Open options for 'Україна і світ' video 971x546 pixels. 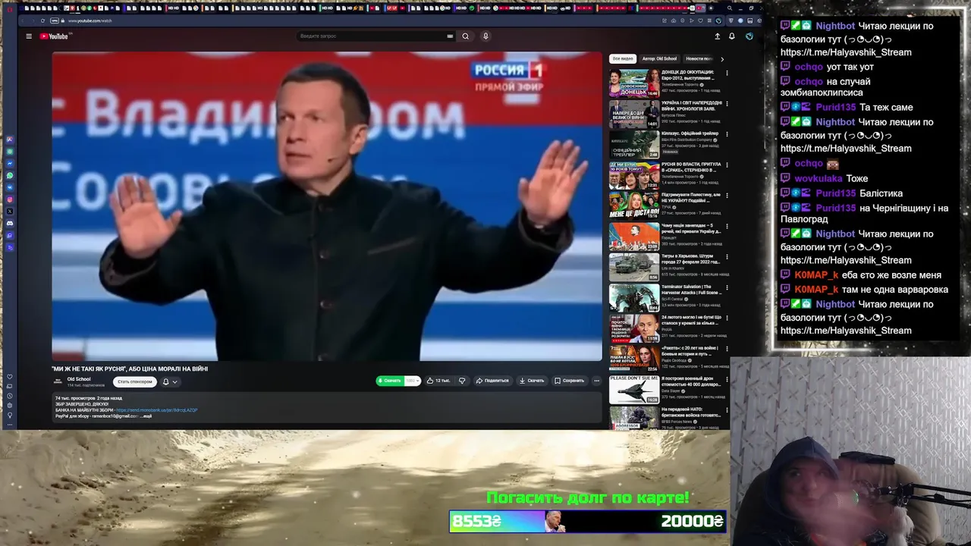point(727,104)
